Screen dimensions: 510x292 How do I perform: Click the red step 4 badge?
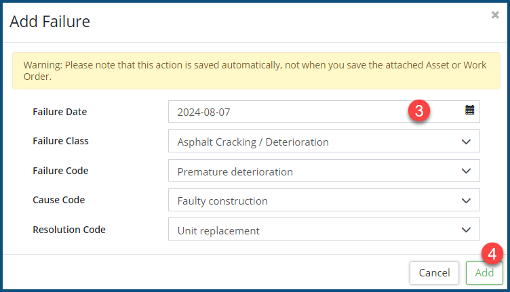click(493, 253)
